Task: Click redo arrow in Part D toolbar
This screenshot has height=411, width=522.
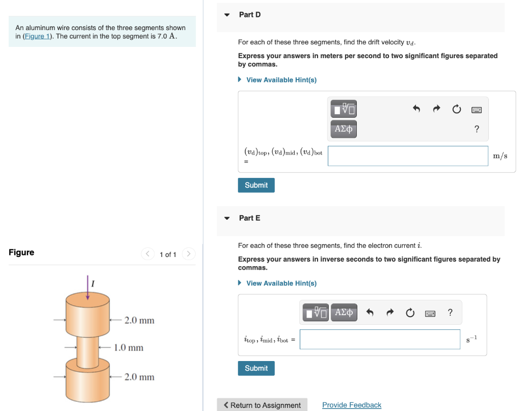Action: point(436,109)
